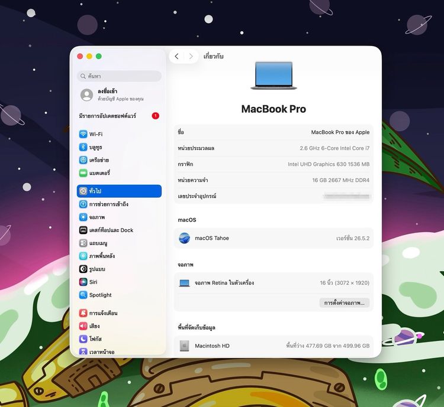
Task: Click '16 นิ้ว (3072 × 1920)' display size
Action: point(345,283)
